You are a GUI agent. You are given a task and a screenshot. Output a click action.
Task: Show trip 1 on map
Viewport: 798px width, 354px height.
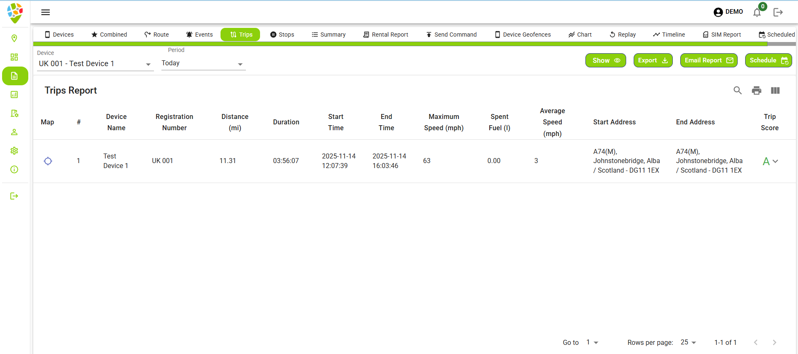pyautogui.click(x=48, y=161)
